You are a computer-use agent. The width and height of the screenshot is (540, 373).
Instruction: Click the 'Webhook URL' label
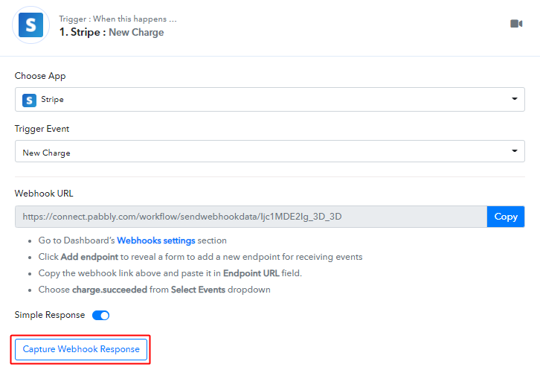(x=44, y=194)
